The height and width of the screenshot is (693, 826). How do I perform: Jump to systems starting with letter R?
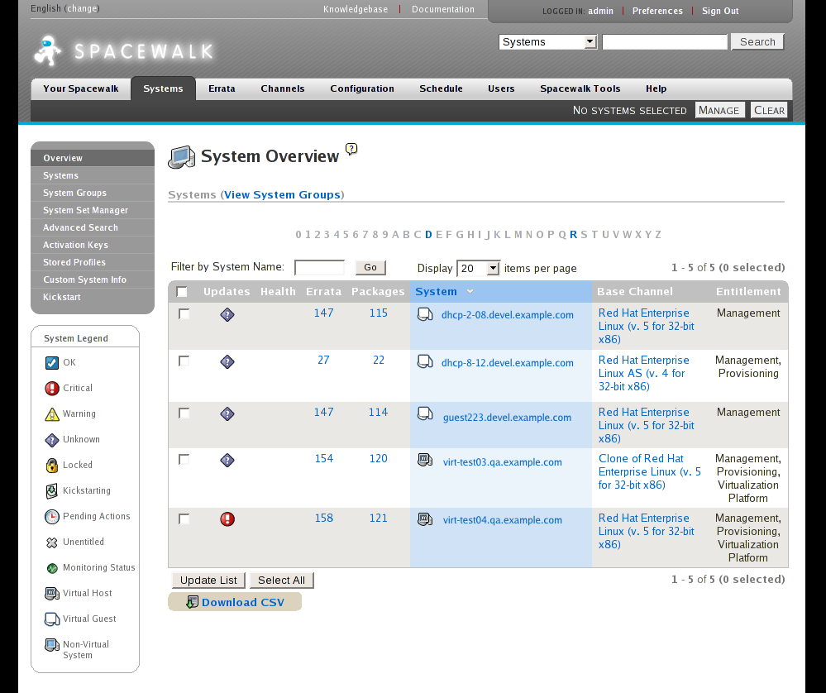click(573, 235)
